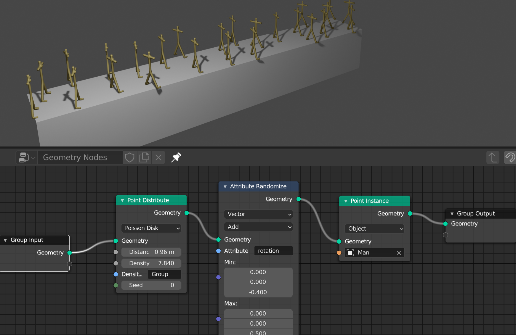Click Max X value 0.000 field
The image size is (516, 335).
pos(258,314)
